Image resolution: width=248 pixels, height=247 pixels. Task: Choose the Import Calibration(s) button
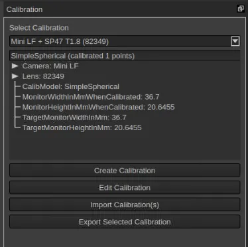click(x=125, y=205)
